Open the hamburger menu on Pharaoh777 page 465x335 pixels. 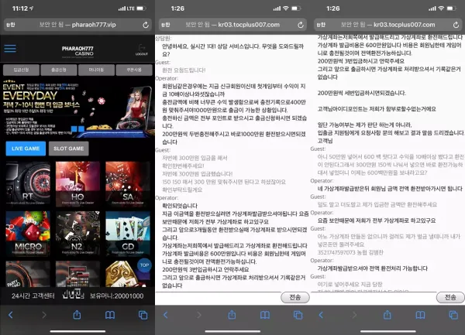coord(10,49)
